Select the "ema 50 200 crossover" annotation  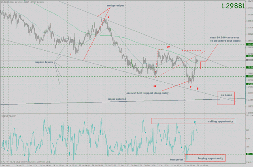click(x=225, y=39)
